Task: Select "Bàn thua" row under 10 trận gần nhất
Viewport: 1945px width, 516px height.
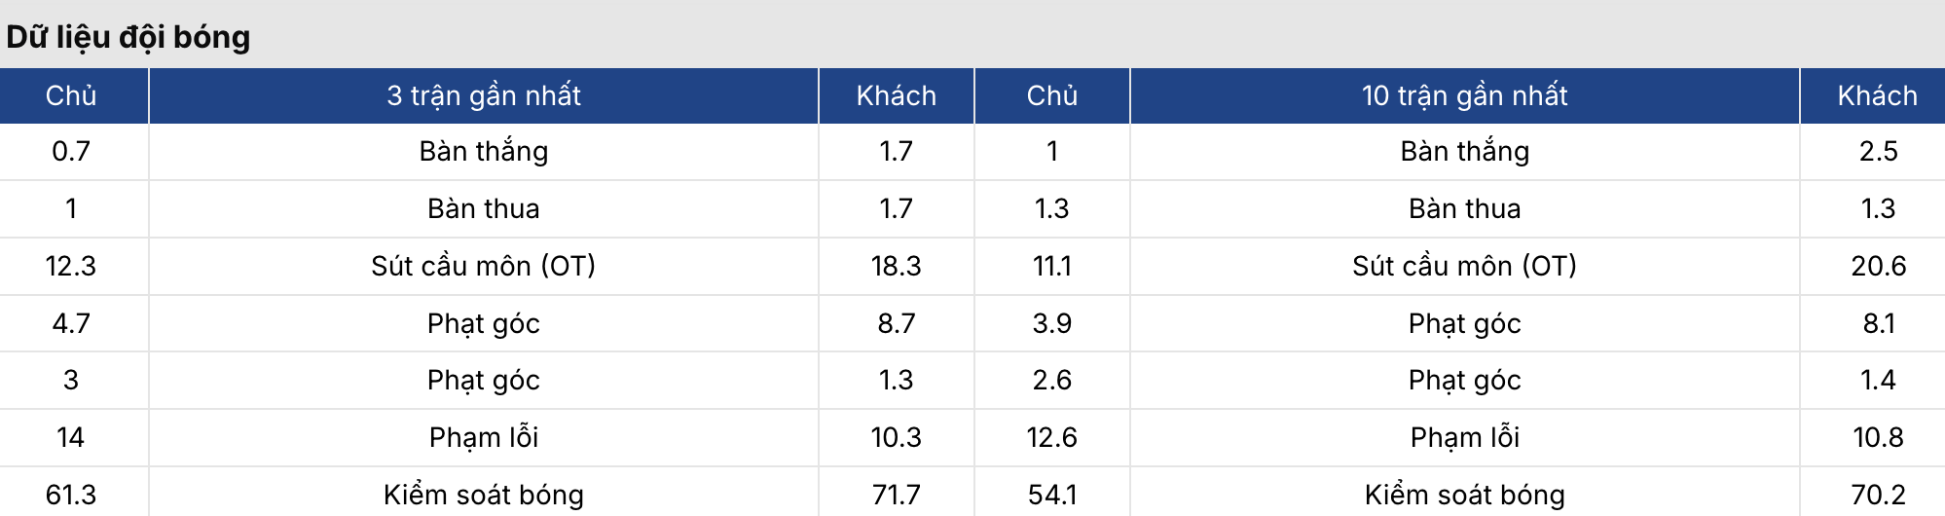Action: pyautogui.click(x=1464, y=208)
